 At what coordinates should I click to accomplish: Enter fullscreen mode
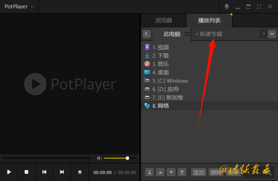[259, 7]
